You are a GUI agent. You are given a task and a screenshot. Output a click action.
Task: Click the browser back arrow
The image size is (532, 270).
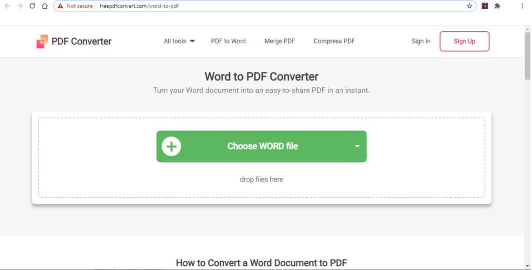tap(7, 6)
